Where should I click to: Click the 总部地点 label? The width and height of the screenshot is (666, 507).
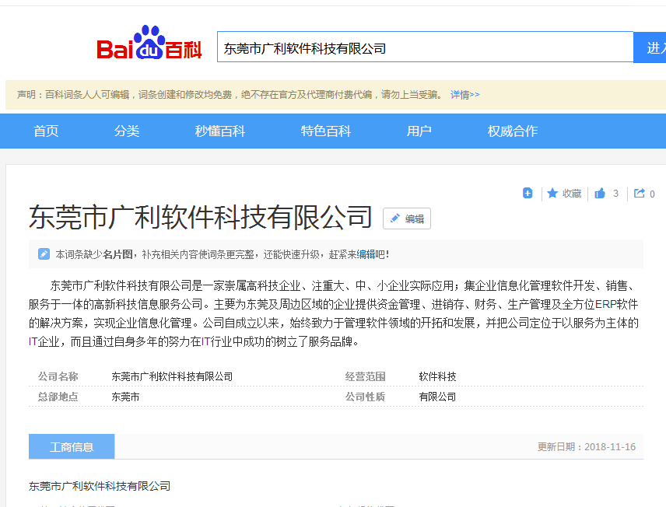point(58,397)
